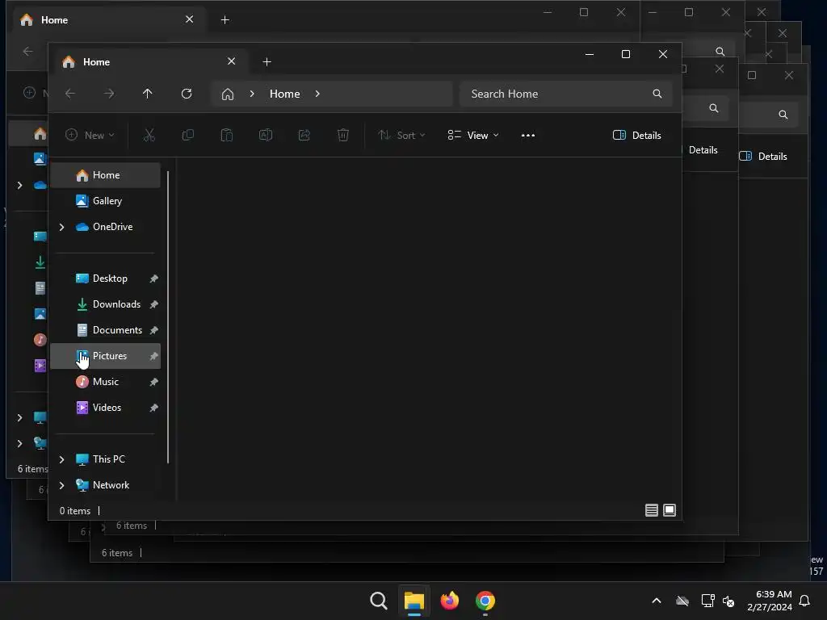Select Home in the navigation pane
Screen dimensions: 827x620
(106, 175)
